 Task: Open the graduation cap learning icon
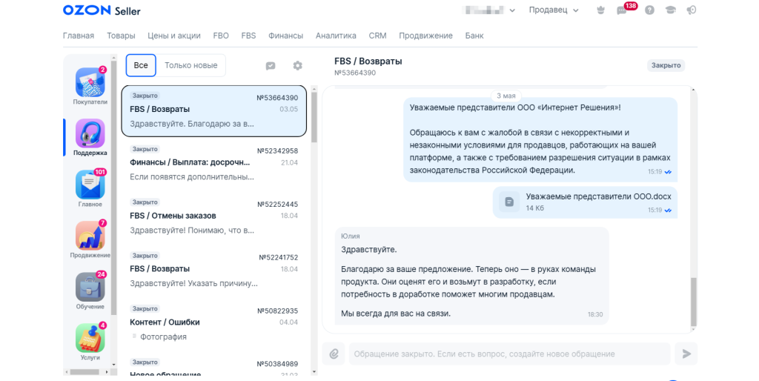(x=670, y=10)
